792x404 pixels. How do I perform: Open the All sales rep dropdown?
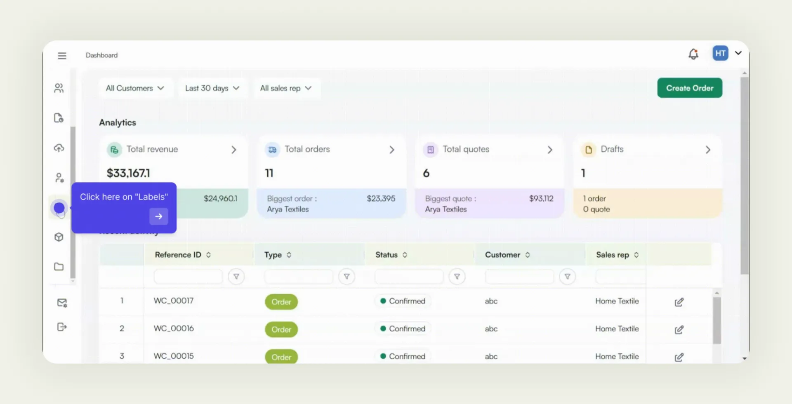point(286,88)
